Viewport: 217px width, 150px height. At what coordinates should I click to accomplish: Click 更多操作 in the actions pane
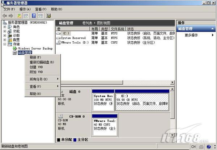[191, 35]
